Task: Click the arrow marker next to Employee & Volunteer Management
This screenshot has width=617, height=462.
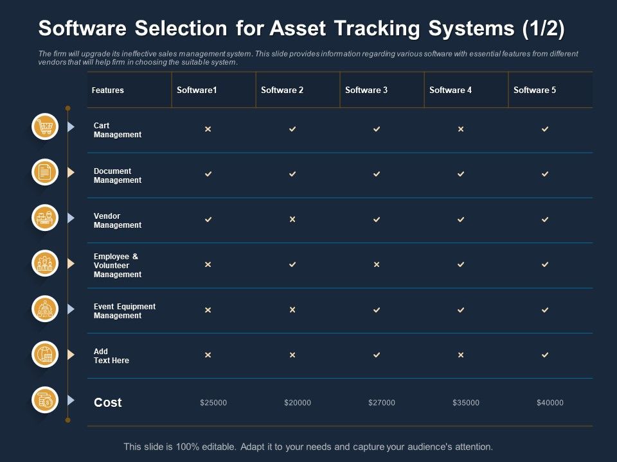Action: click(x=71, y=263)
